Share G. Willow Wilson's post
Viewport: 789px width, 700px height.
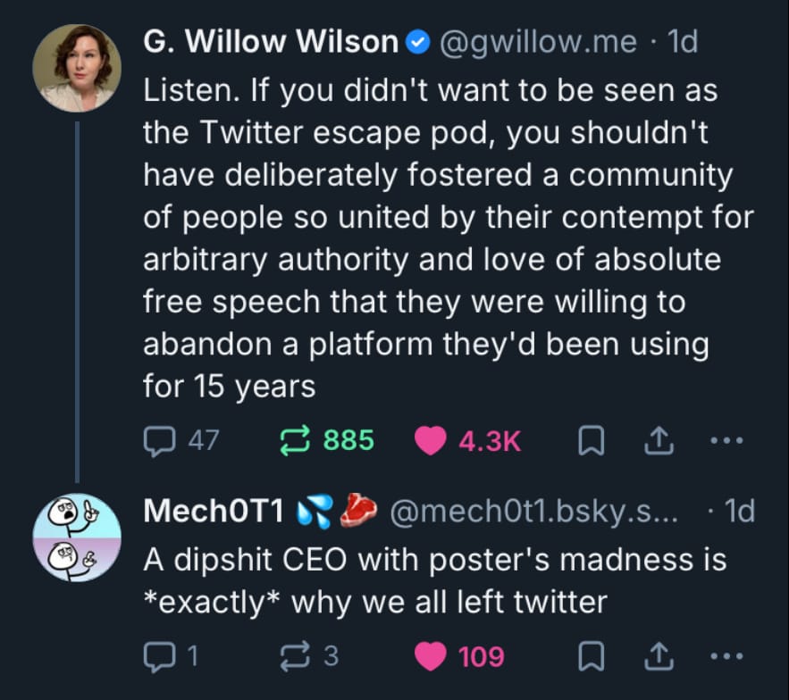pyautogui.click(x=657, y=439)
